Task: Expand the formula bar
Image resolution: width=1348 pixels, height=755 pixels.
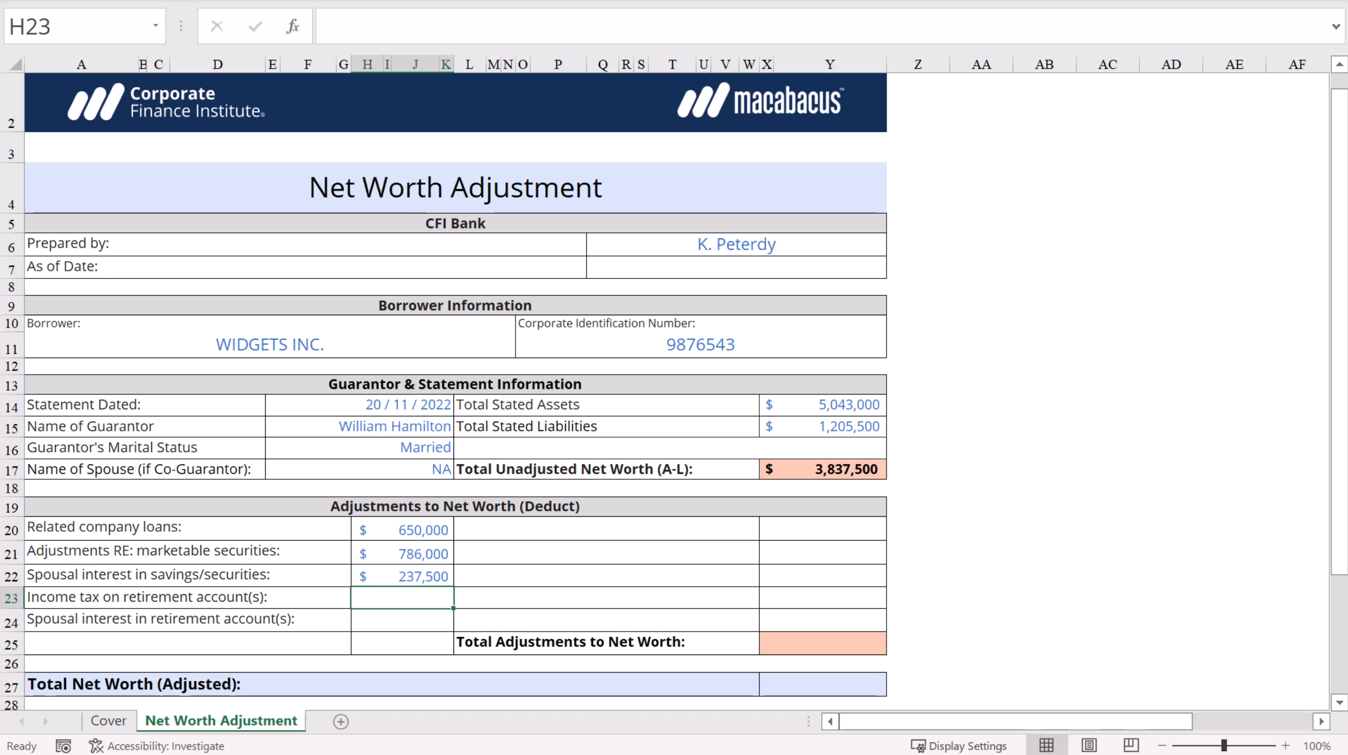Action: (x=1335, y=26)
